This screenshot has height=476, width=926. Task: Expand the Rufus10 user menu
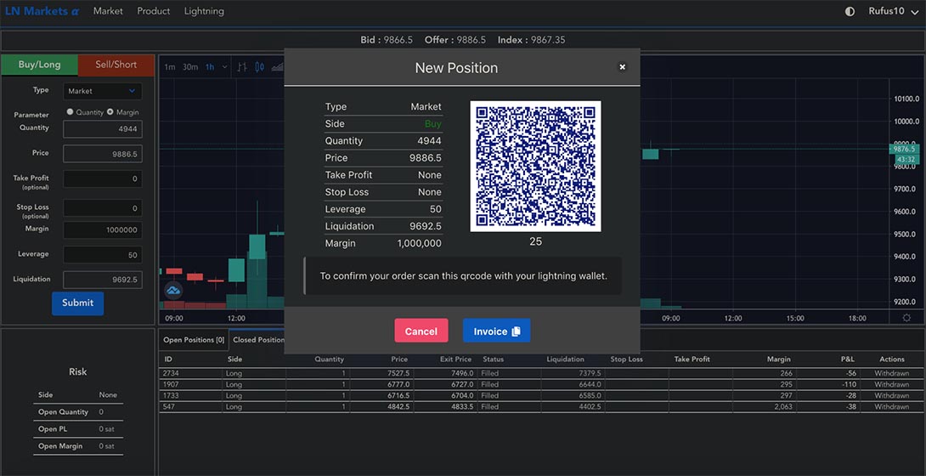click(893, 12)
